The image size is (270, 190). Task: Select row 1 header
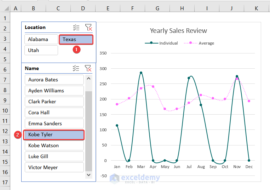click(5, 18)
